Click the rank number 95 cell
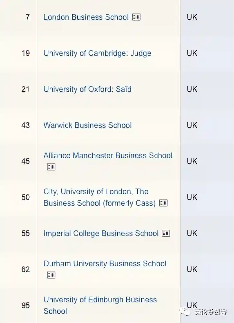234x323 pixels. pos(26,306)
